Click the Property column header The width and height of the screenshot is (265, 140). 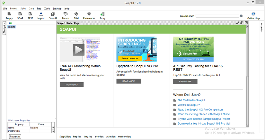[x=19, y=124]
